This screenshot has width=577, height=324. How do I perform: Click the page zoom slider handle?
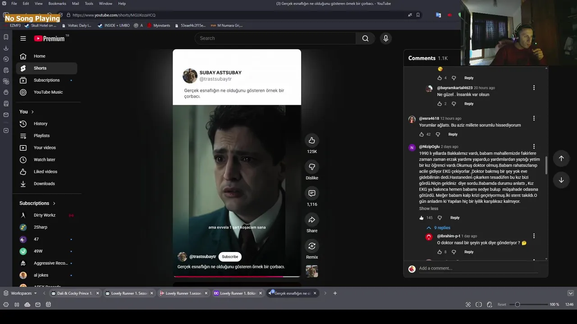click(517, 305)
